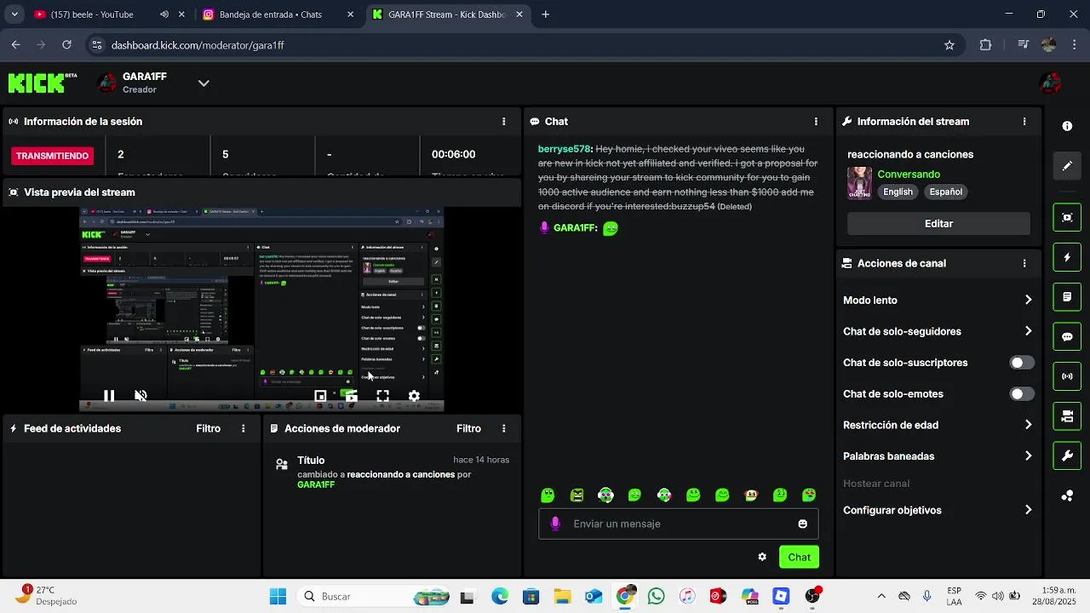Open Chrome extensions puzzle icon
This screenshot has width=1090, height=613.
(985, 45)
